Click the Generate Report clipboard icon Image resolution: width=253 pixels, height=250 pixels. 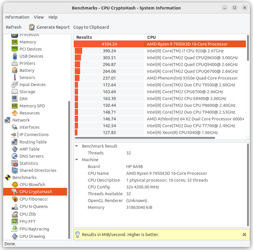pos(32,27)
